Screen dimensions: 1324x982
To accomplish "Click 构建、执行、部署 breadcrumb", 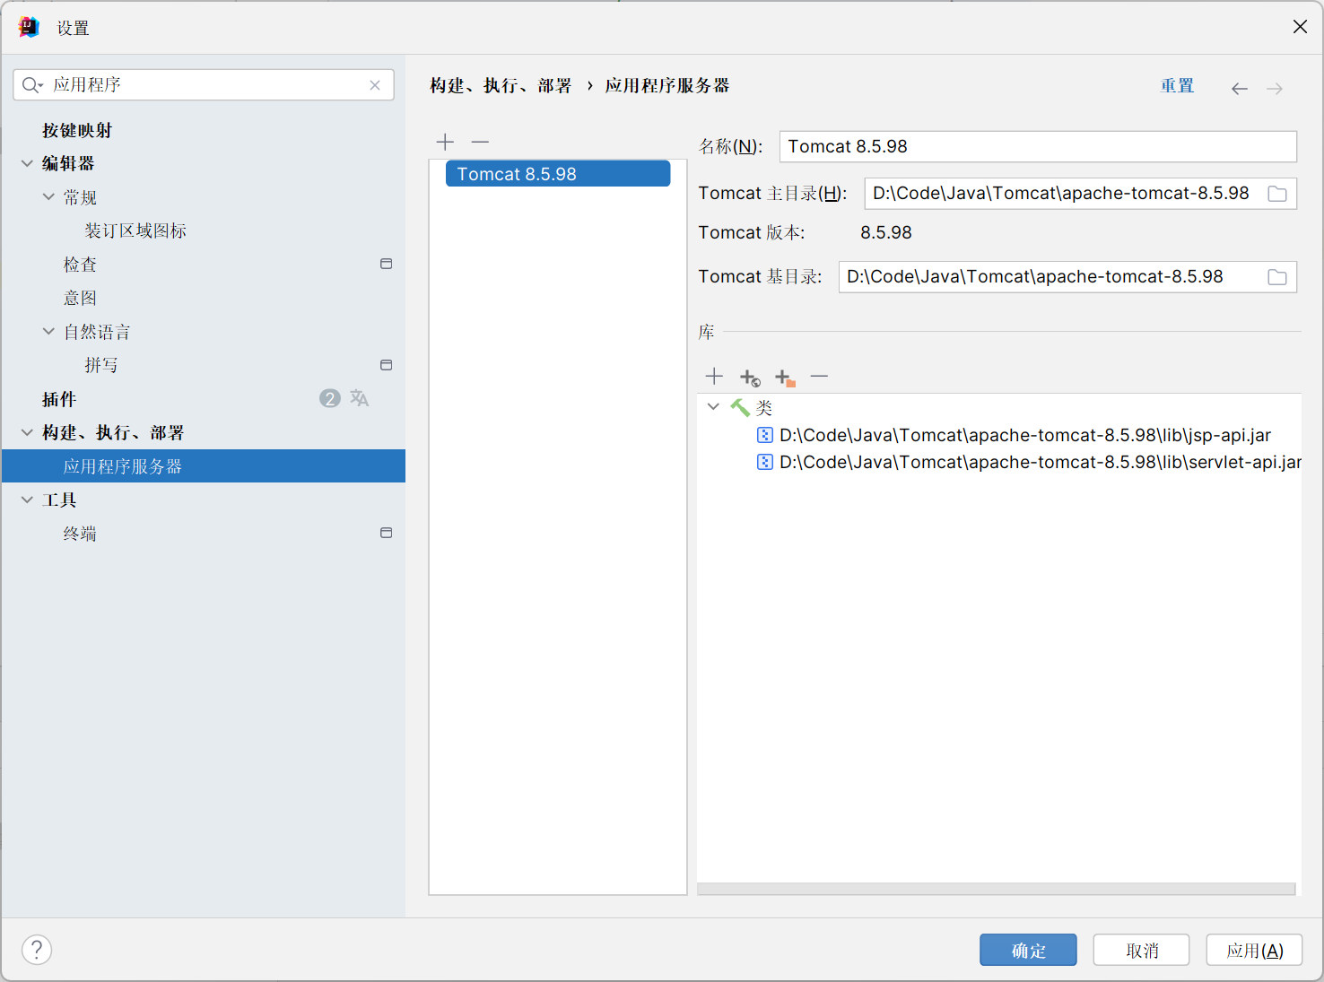I will 501,86.
